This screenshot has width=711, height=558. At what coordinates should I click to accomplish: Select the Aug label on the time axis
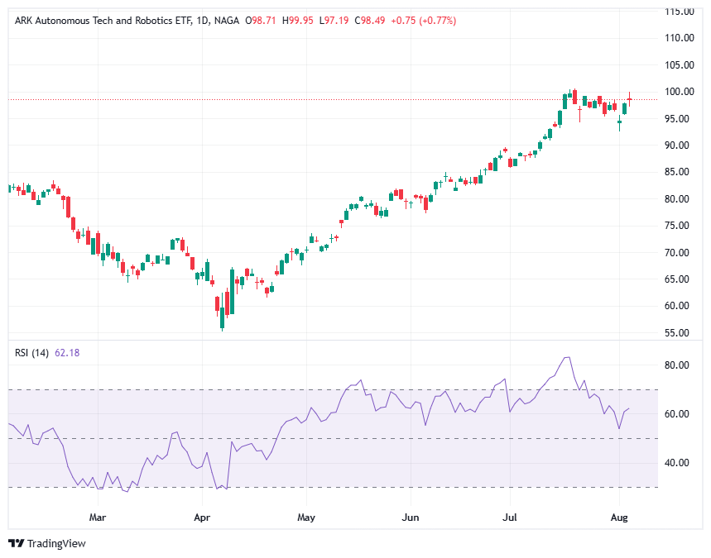(x=621, y=517)
